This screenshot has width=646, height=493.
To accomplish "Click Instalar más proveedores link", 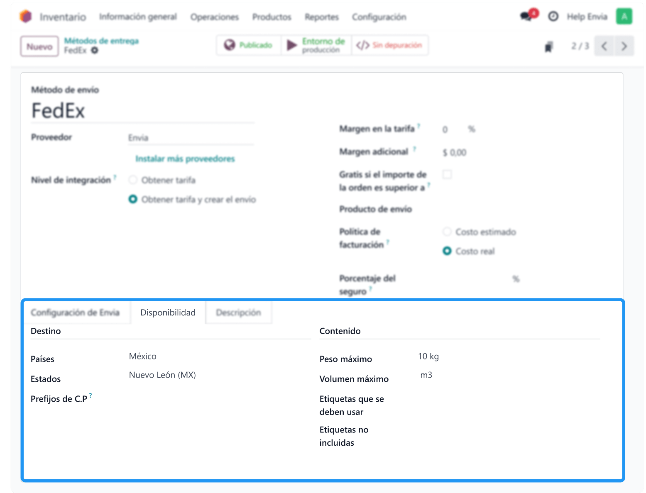I will [185, 159].
